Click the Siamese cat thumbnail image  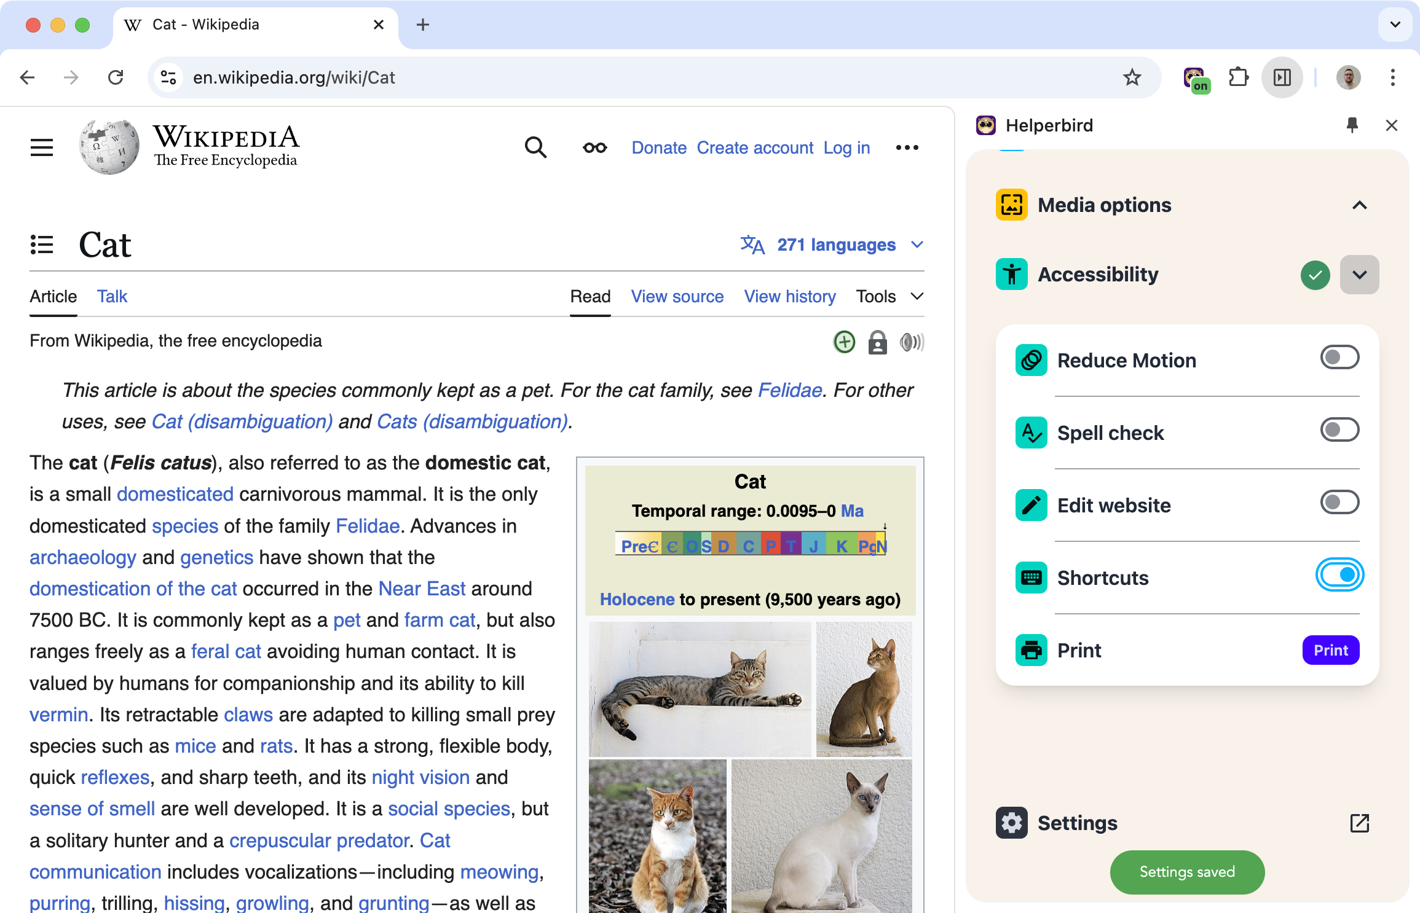point(821,836)
